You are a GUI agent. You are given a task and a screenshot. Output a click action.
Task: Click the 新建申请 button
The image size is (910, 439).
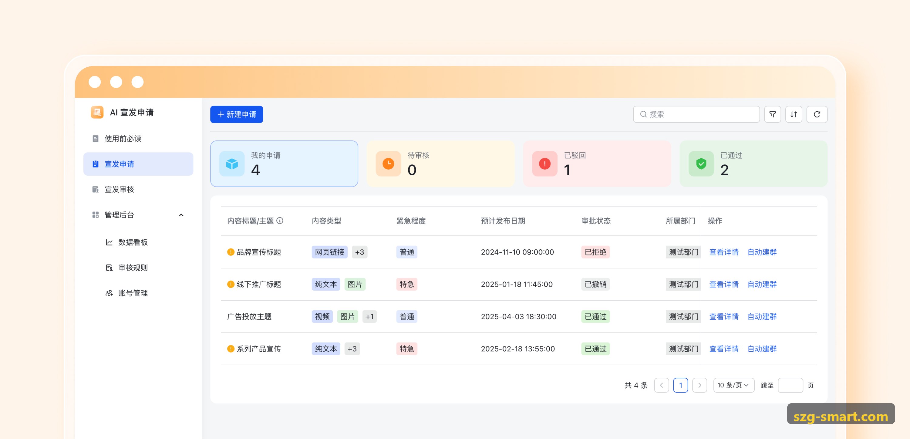coord(237,114)
